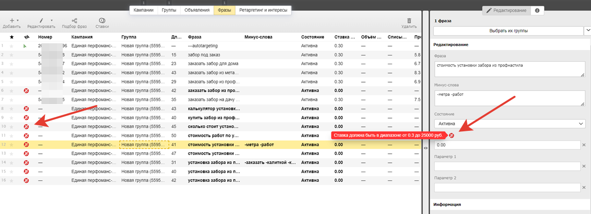Open Подбор фраз tool

pyautogui.click(x=74, y=20)
